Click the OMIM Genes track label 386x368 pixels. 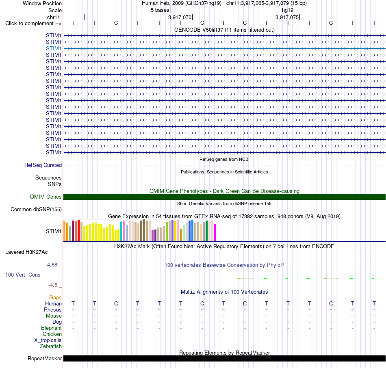(46, 197)
